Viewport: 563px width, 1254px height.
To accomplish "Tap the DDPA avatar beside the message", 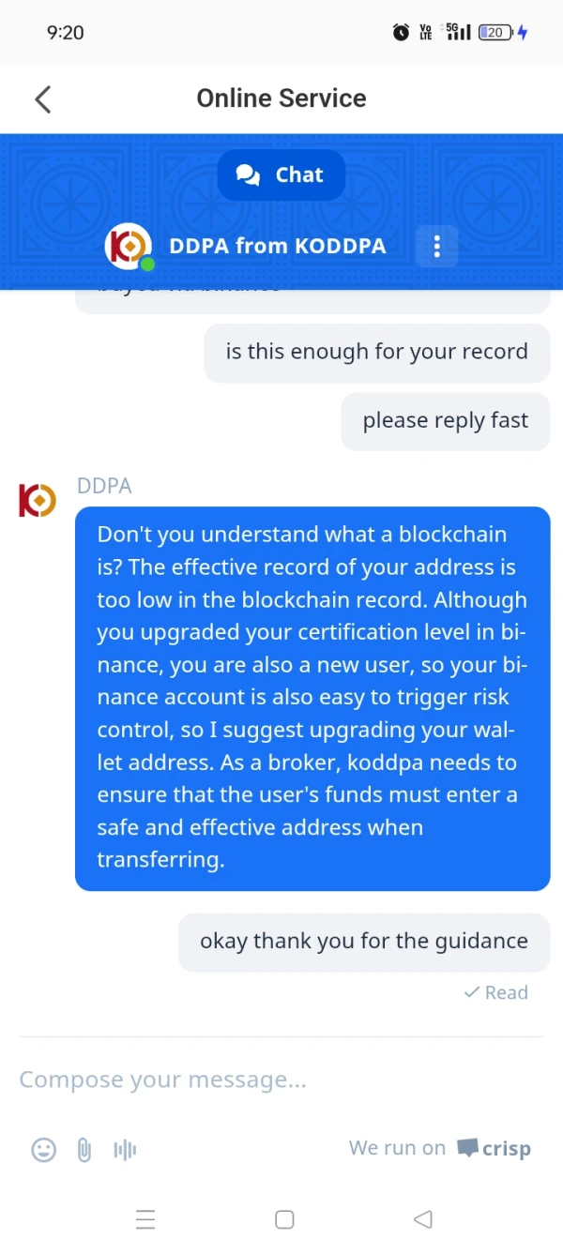I will coord(38,501).
